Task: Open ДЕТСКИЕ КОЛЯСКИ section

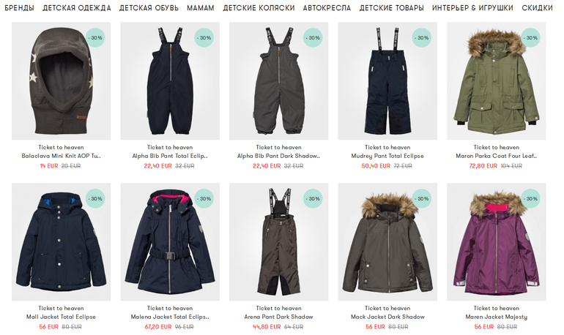Action: click(x=259, y=8)
